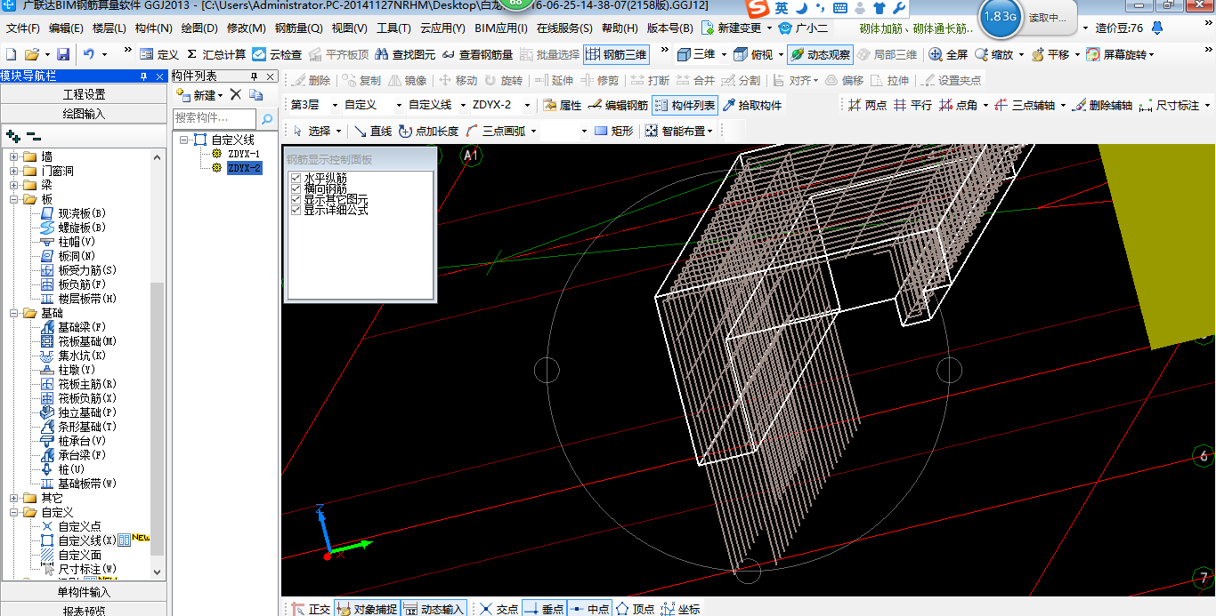Expand the 门窗洞 tree node

[x=15, y=171]
